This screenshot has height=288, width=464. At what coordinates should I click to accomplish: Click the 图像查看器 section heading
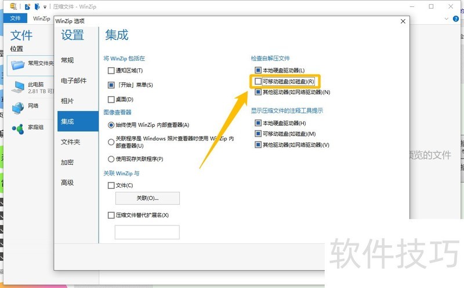point(117,112)
